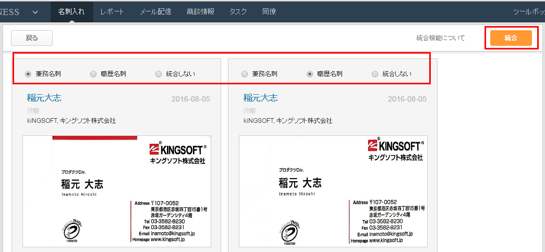Image resolution: width=545 pixels, height=252 pixels.
Task: Click the 2016-08-05 date on the left card
Action: point(191,99)
